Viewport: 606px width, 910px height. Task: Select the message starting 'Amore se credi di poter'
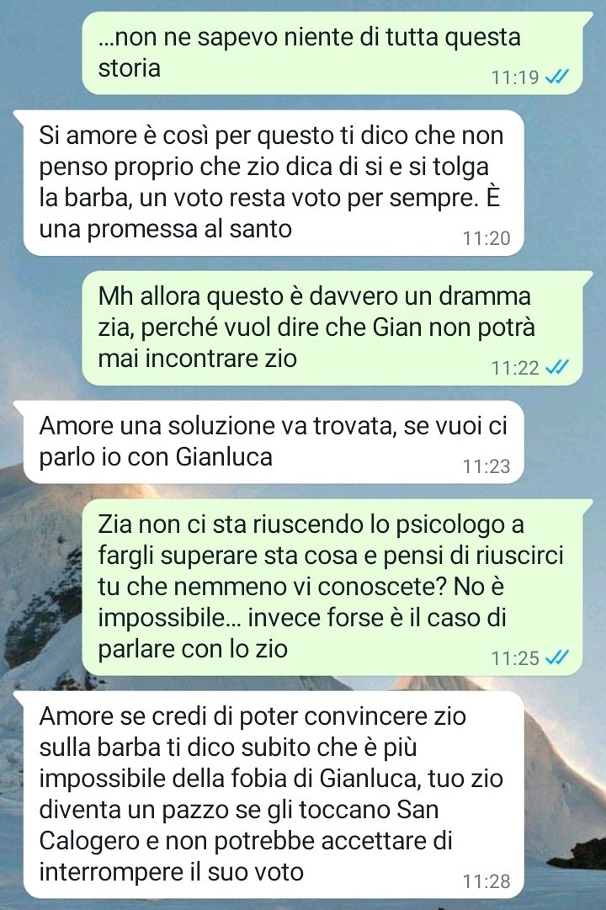coord(273,794)
